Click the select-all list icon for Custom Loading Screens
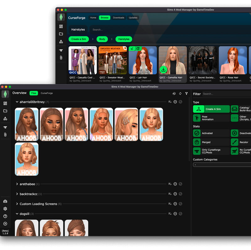The width and height of the screenshot is (251, 250). coord(170,204)
